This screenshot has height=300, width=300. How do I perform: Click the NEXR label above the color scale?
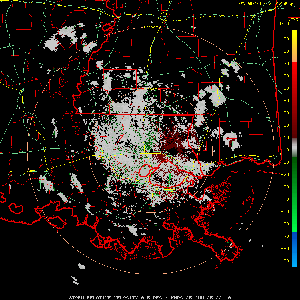coord(293,20)
